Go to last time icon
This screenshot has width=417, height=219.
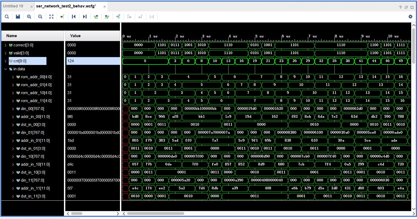[x=85, y=17]
